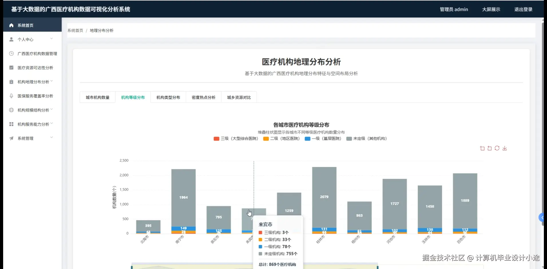Open the 大屏展示 view
Viewport: 547px width, 269px height.
pos(491,9)
